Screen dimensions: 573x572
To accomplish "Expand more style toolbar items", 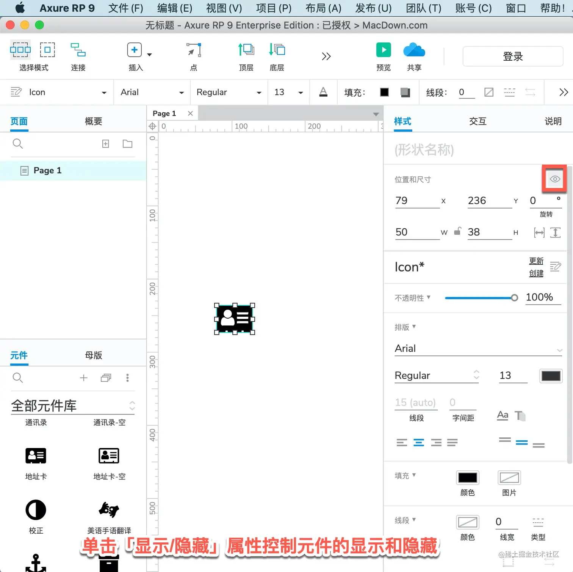I will [x=564, y=92].
